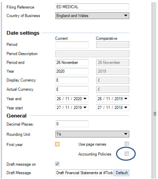Click the Default button
Image resolution: width=158 pixels, height=179 pixels.
(x=122, y=173)
